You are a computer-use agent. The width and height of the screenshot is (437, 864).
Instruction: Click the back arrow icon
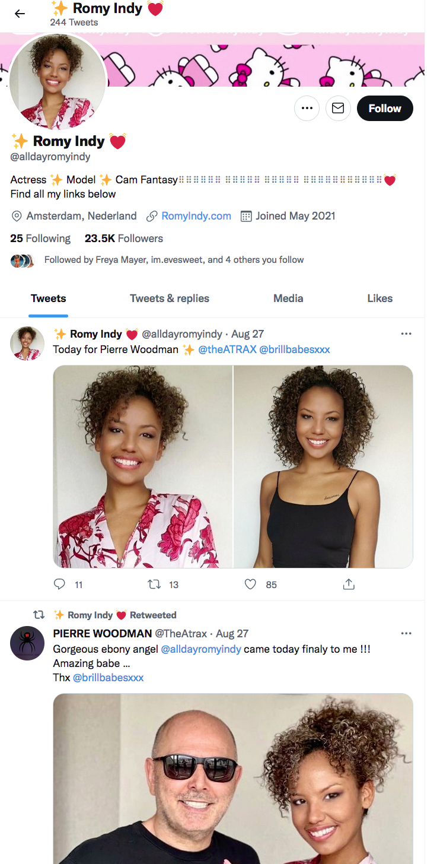tap(20, 14)
